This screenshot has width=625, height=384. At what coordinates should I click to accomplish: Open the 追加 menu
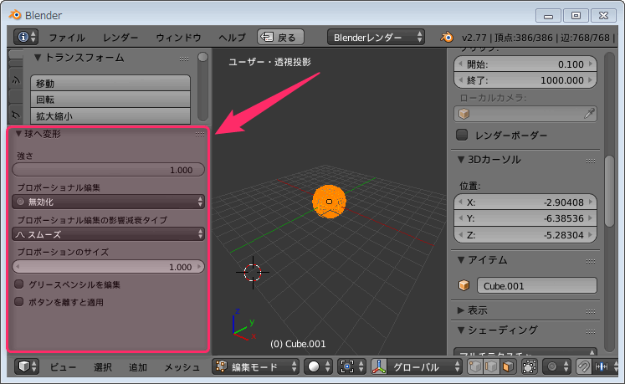click(x=138, y=367)
